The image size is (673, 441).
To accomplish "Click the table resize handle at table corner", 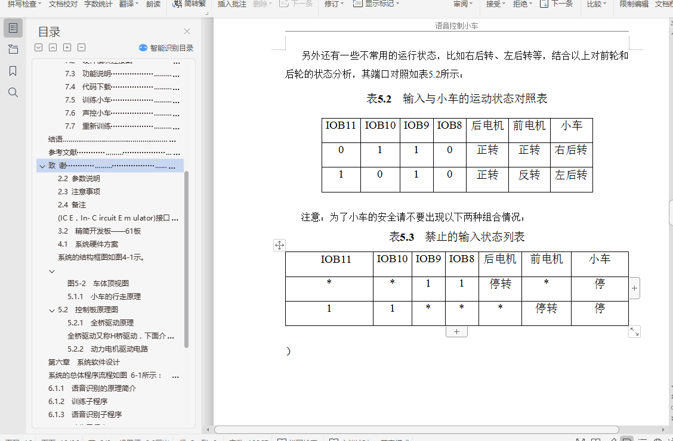I will (x=634, y=332).
